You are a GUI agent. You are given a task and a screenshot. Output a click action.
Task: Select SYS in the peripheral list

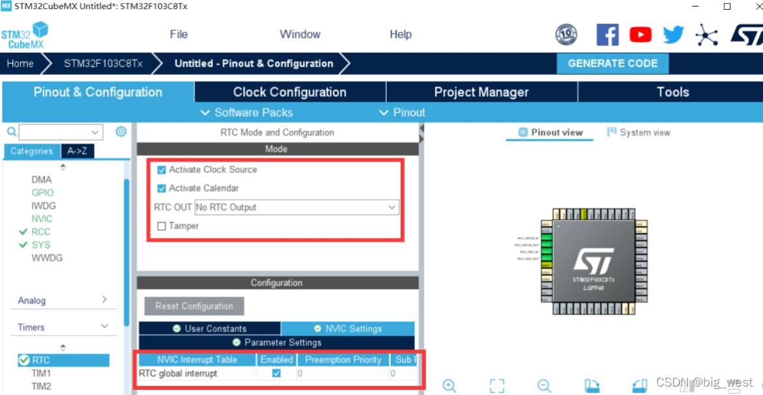[41, 245]
